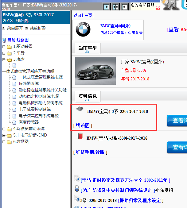Click the folder icon for 2.车身
The width and height of the screenshot is (187, 208).
pyautogui.click(x=9, y=53)
